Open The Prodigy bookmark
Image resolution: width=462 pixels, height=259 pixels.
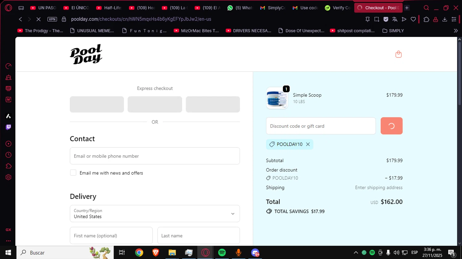point(40,31)
